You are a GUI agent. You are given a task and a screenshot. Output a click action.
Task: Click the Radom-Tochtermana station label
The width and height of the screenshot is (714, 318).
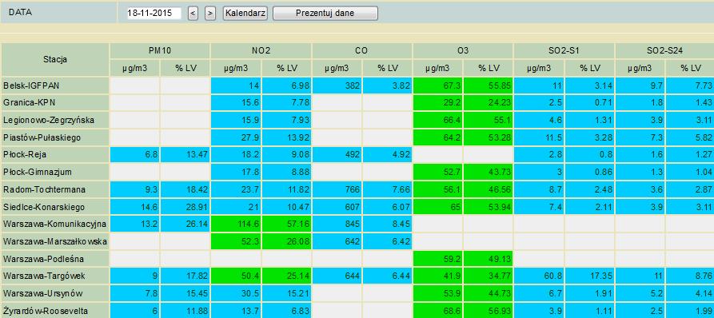(x=55, y=189)
